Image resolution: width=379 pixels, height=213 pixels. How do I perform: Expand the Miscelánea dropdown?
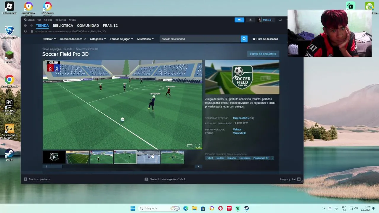(x=146, y=39)
